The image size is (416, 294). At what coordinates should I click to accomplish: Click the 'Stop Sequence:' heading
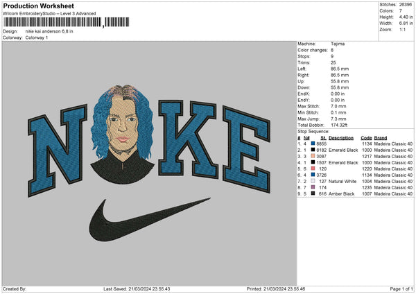(x=313, y=132)
